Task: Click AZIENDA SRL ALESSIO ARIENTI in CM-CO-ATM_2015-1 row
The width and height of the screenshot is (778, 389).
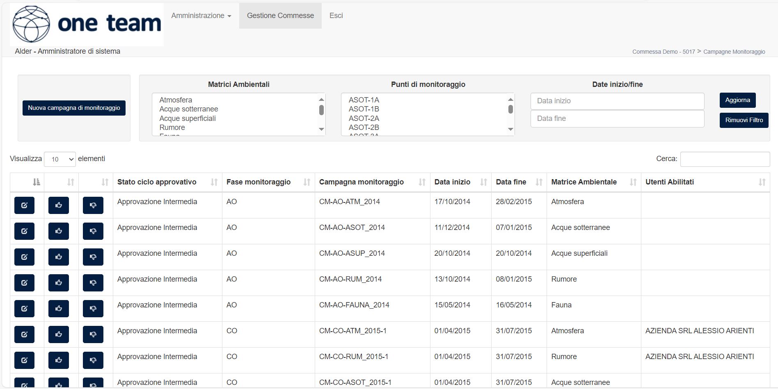Action: click(700, 331)
